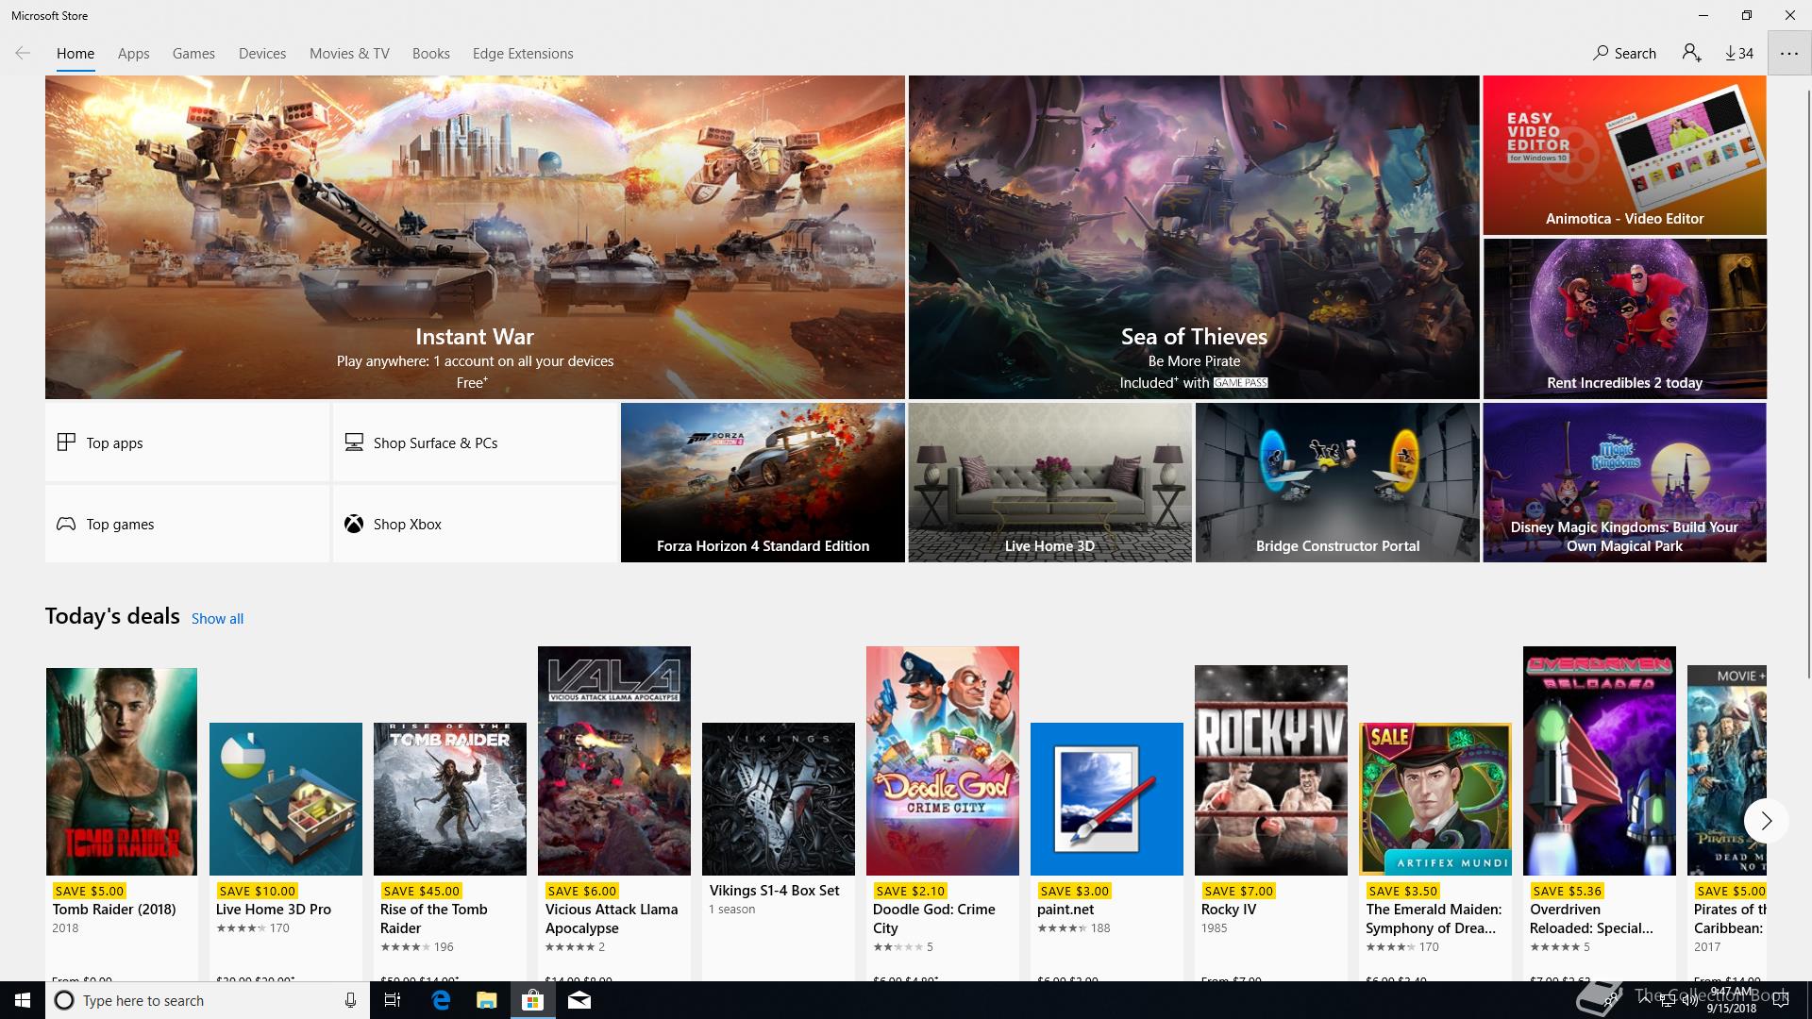Click the SAVE $10.00 badge
Viewport: 1812px width, 1019px height.
(257, 891)
